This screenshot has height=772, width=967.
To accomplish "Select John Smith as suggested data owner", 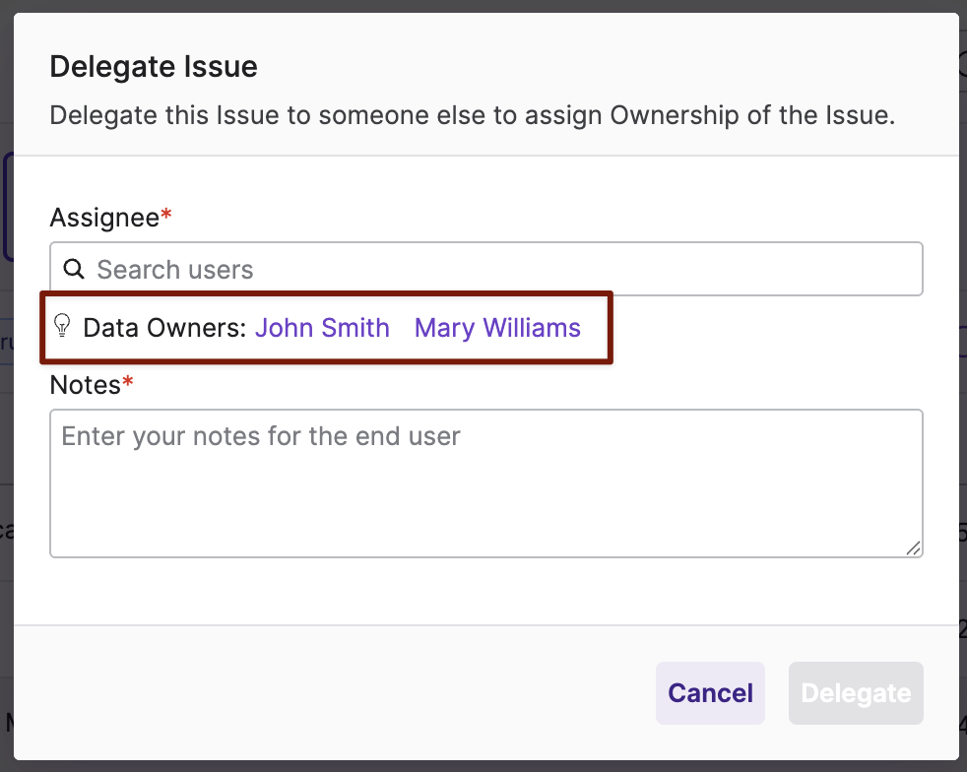I will coord(322,328).
